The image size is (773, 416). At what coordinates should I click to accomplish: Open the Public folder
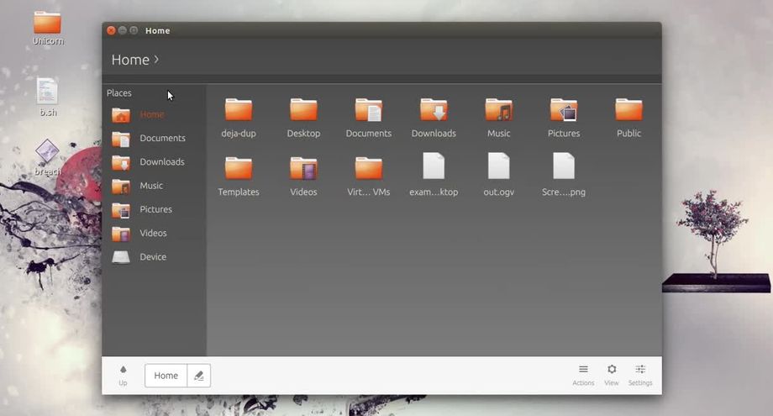[x=628, y=110]
